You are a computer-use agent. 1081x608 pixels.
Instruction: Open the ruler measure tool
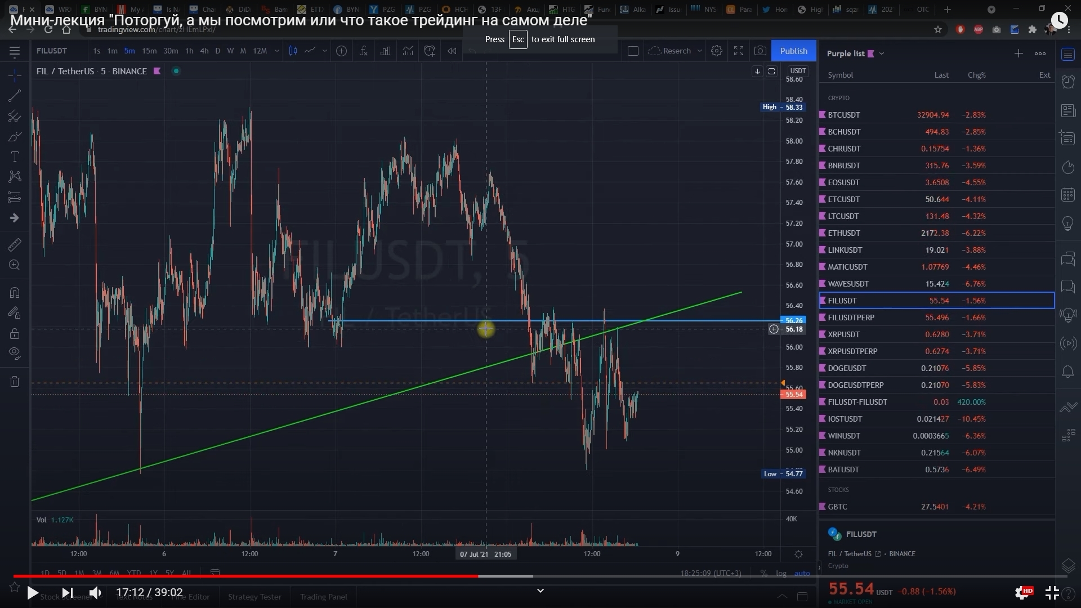(x=15, y=245)
